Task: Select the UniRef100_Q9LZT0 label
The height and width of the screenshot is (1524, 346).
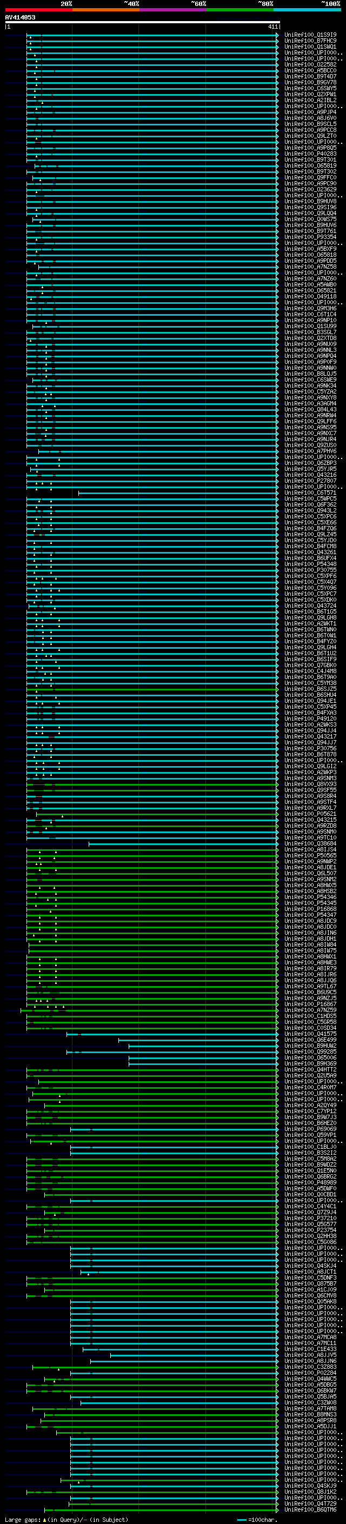Action: (310, 136)
